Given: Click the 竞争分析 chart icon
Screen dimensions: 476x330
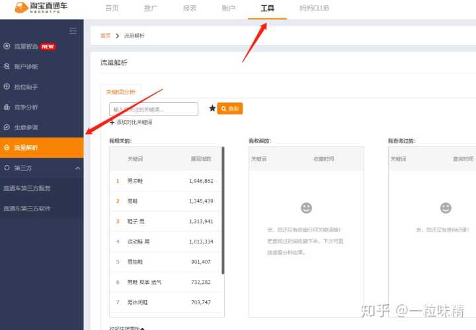Looking at the screenshot, I should tap(7, 107).
